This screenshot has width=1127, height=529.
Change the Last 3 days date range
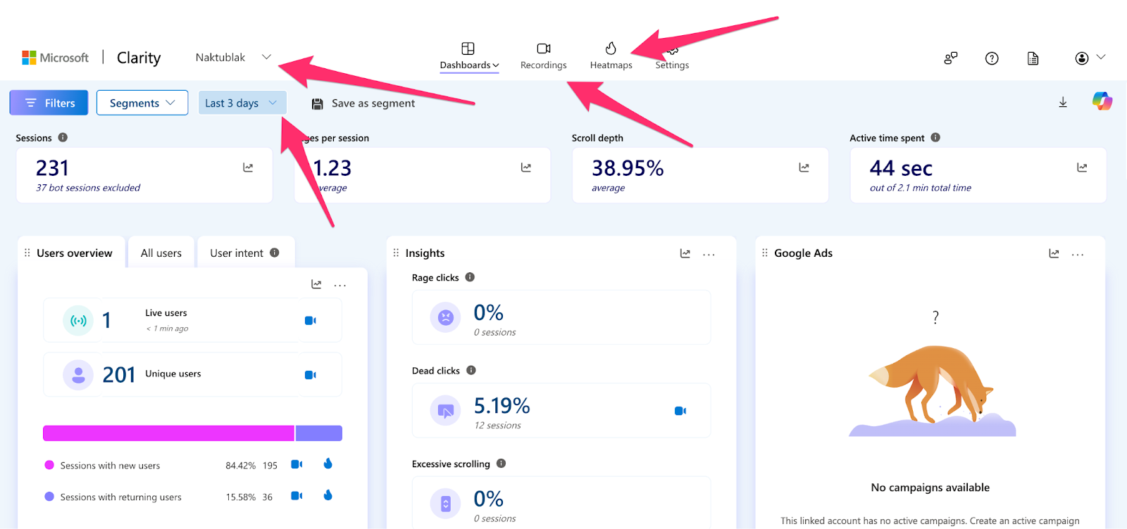pyautogui.click(x=242, y=103)
